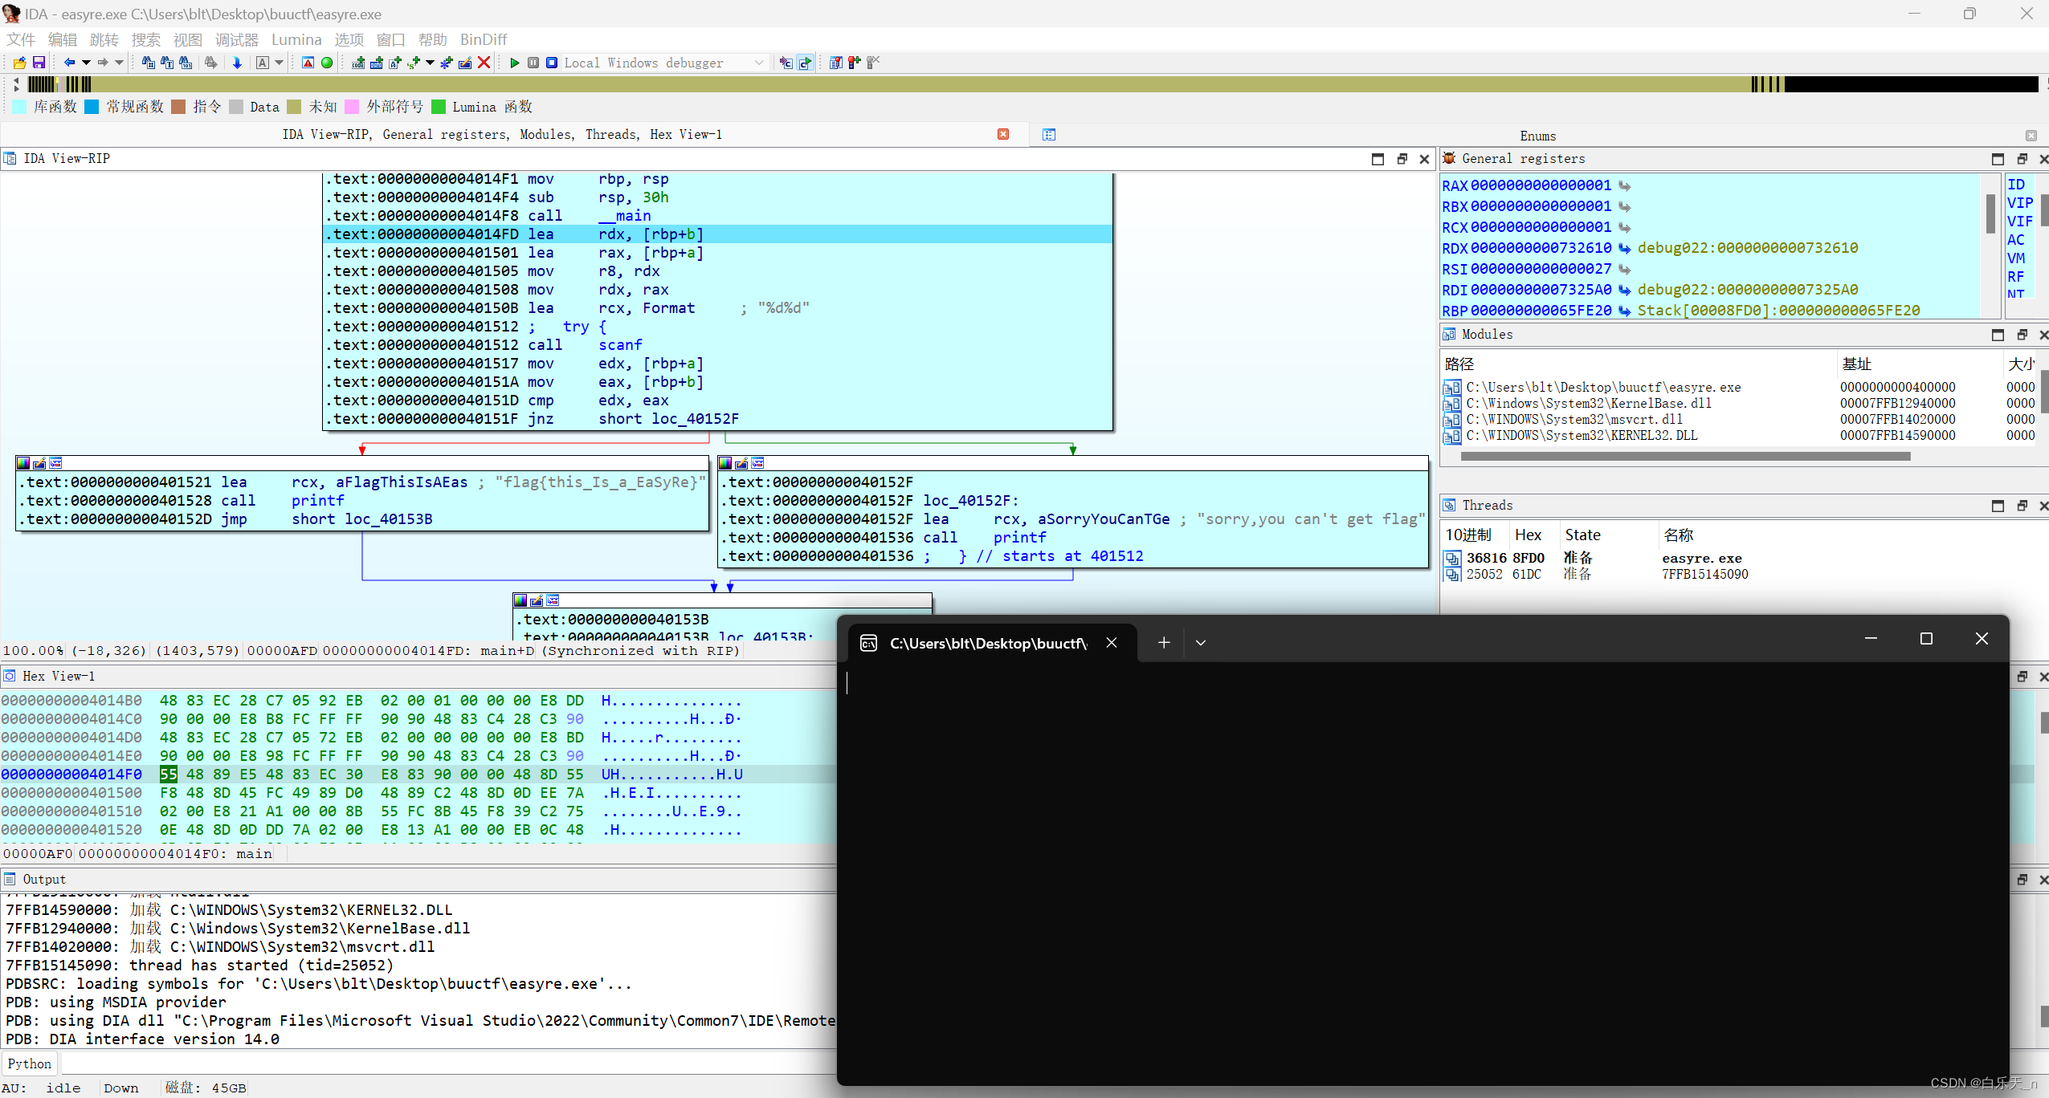
Task: Pause the debugged process
Action: 533,63
